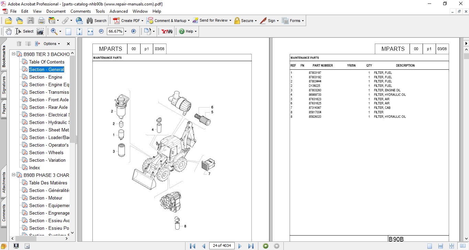Open Search with binoculars button
Viewport: 469px width, 250px height.
(97, 21)
